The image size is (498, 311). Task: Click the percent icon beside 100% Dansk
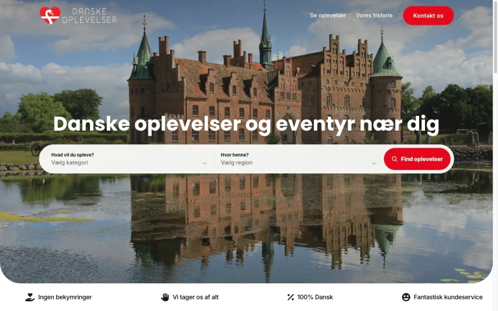click(290, 297)
